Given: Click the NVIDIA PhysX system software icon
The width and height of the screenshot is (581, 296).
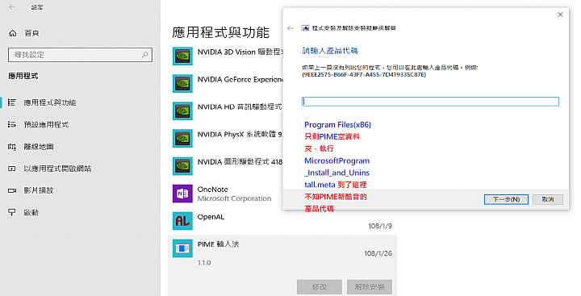Looking at the screenshot, I should 182,138.
